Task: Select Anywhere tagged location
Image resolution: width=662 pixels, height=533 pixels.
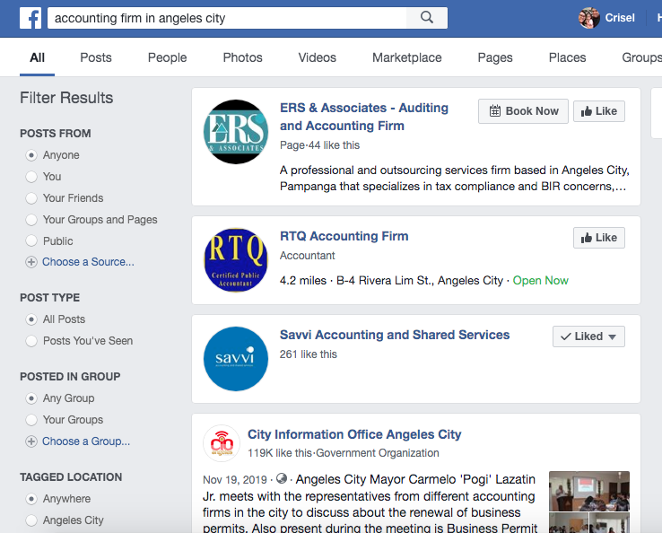Action: (x=31, y=499)
